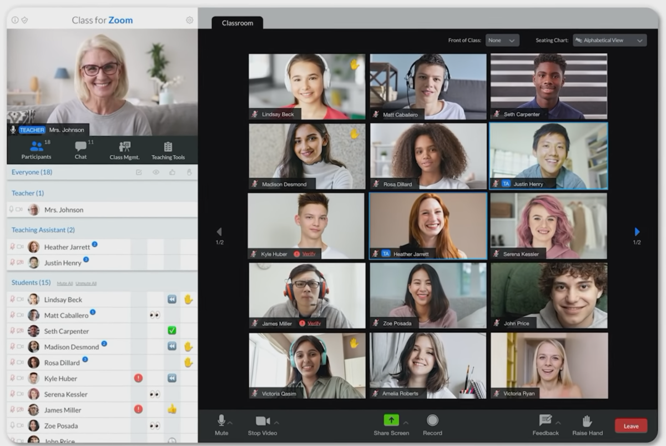
Task: Click Matt Caballero's eyes status icon
Action: [155, 315]
